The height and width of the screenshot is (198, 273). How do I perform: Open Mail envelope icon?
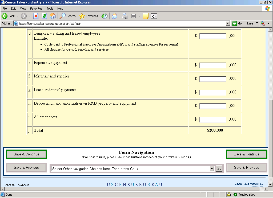(115, 16)
